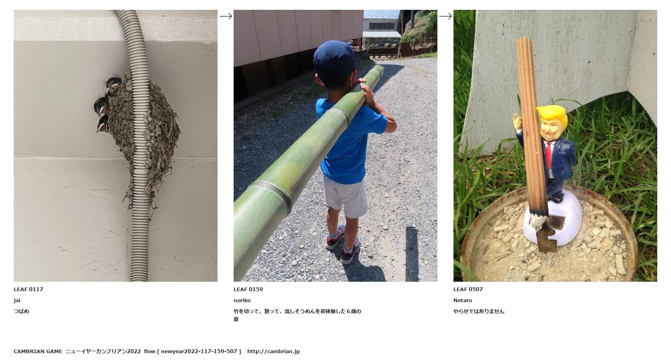
Task: Click the bamboo somen caption text
Action: 297,315
